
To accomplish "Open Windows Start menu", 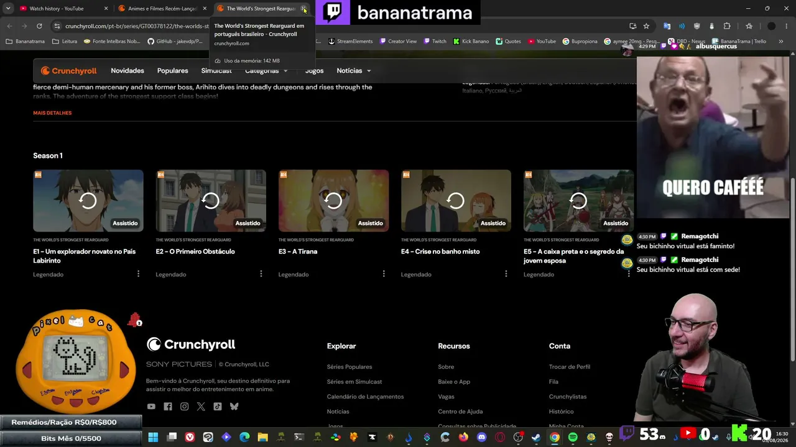I will tap(153, 437).
